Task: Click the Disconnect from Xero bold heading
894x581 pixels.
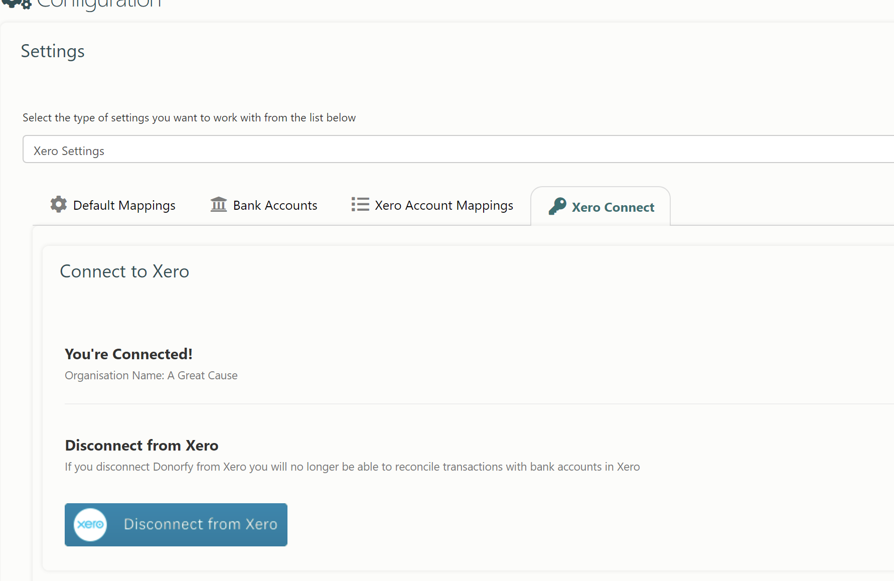Action: pyautogui.click(x=141, y=446)
